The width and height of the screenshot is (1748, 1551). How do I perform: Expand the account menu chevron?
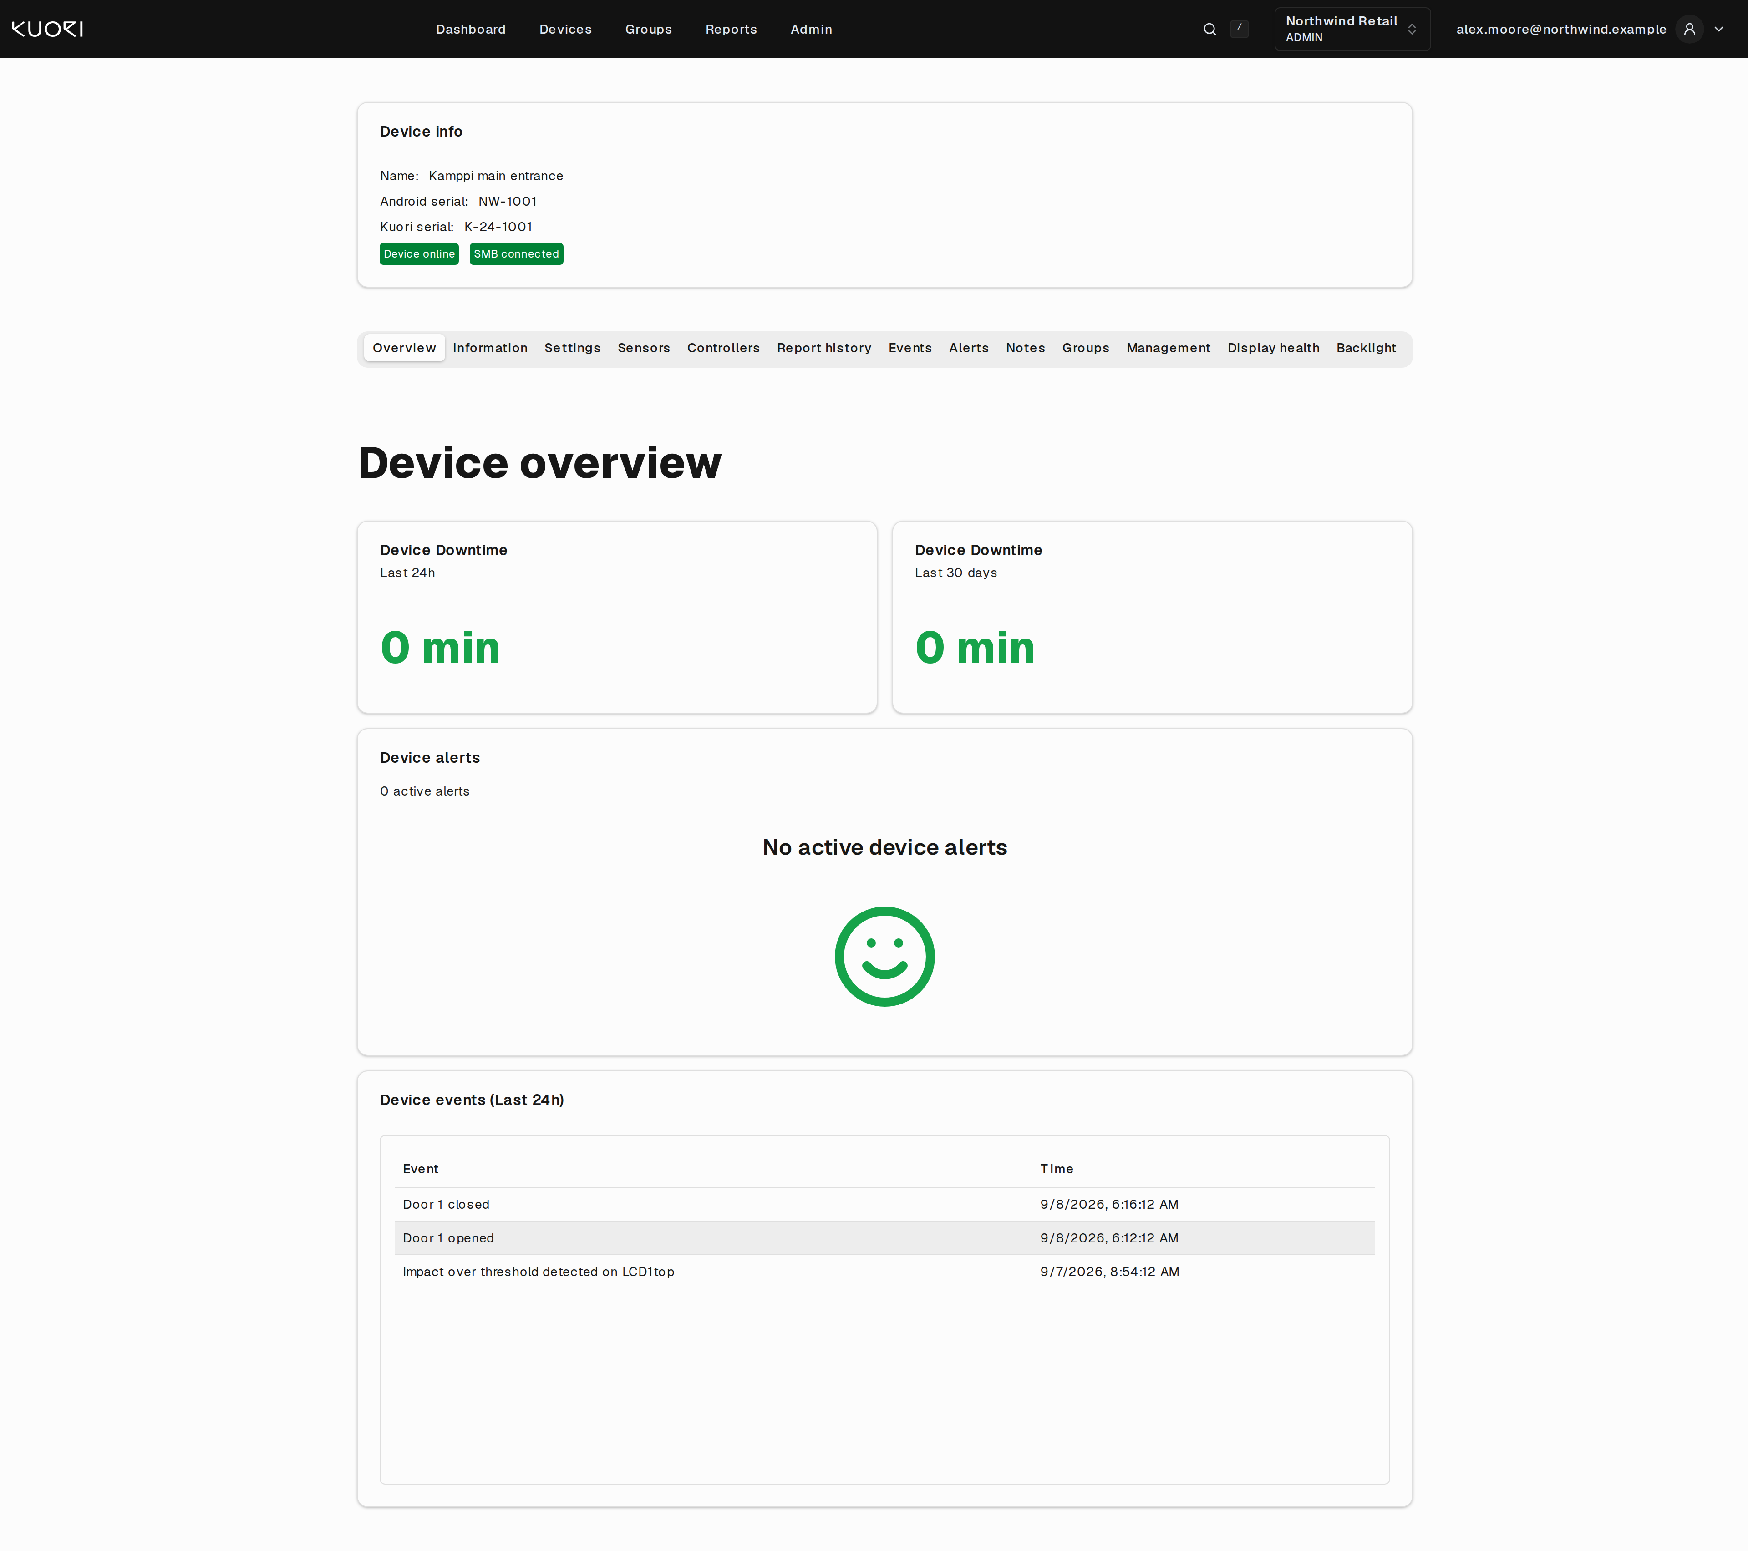point(1719,29)
